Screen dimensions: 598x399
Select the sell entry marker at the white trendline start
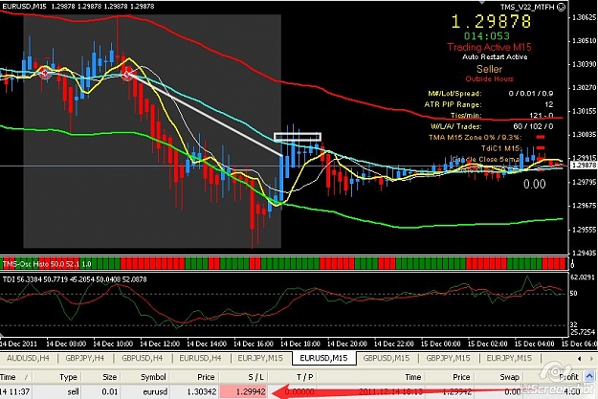pos(127,75)
